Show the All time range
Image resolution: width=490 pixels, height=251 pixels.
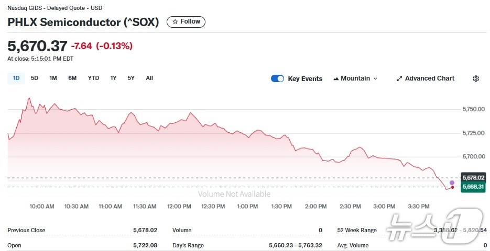pos(149,78)
